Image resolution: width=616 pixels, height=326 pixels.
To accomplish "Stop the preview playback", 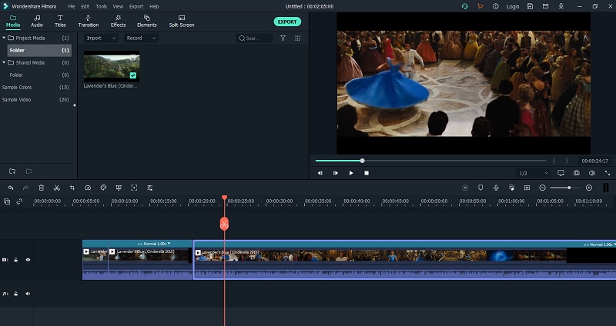I will [x=367, y=173].
